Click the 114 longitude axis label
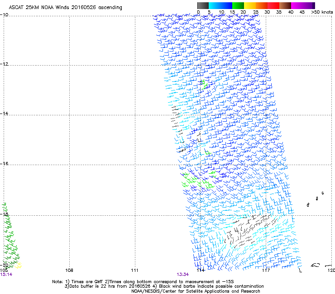 point(201,270)
